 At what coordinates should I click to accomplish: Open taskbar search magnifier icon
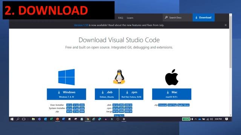18,119
